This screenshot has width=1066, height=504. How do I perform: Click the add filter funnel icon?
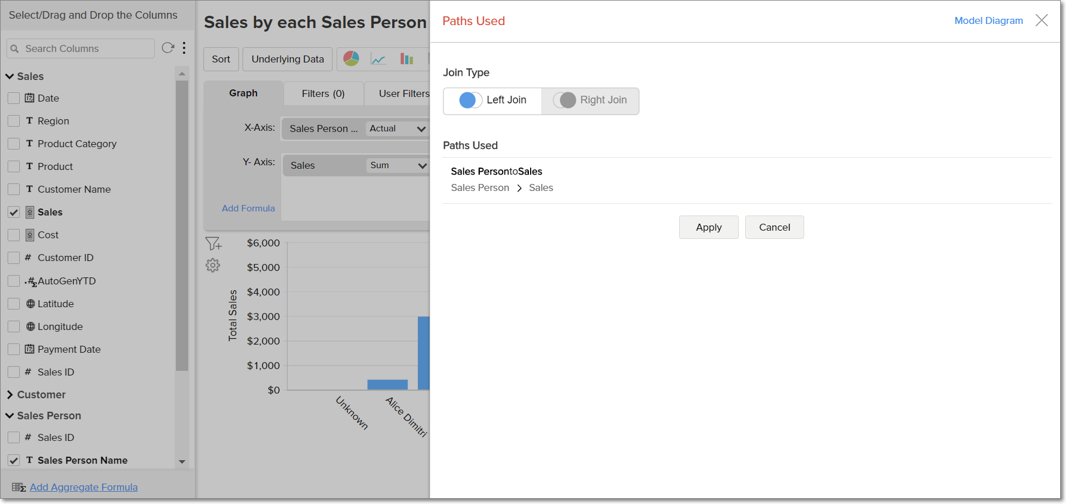[x=213, y=243]
